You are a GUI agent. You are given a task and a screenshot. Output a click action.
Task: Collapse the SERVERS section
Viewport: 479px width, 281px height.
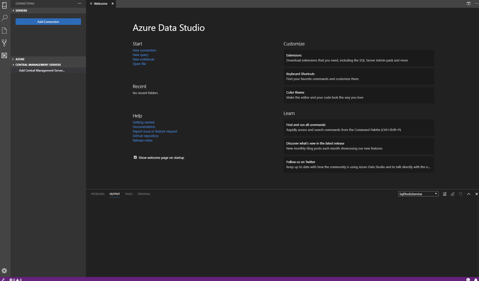pyautogui.click(x=21, y=10)
